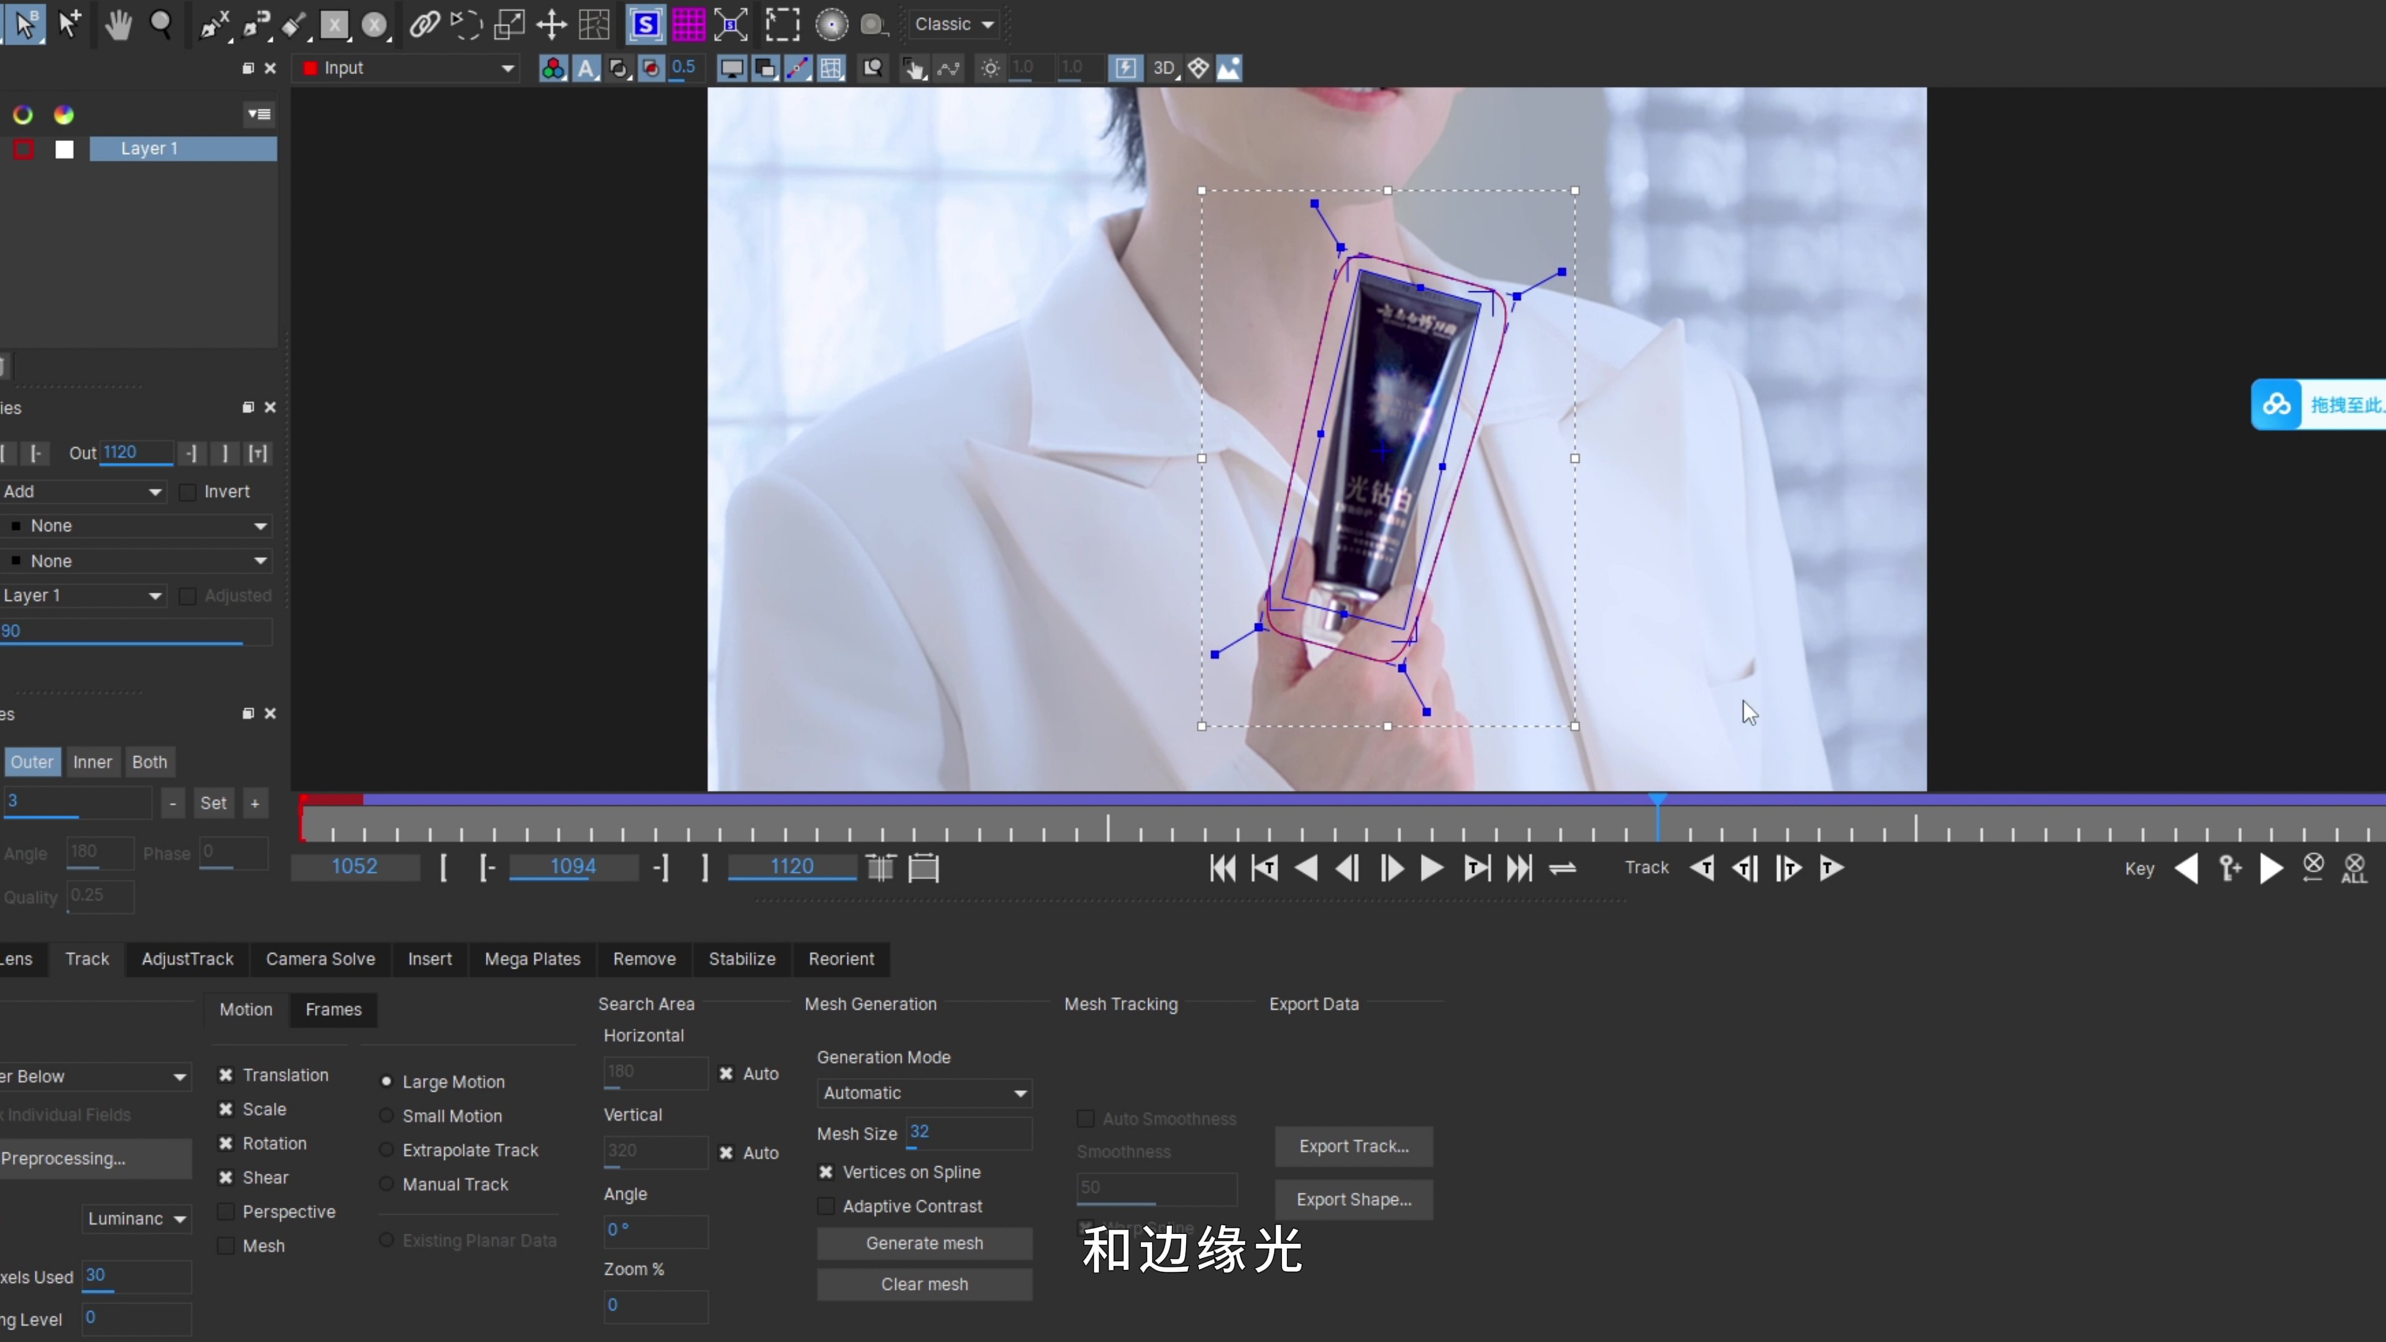Click the Export Track button
The width and height of the screenshot is (2386, 1342).
coord(1353,1146)
